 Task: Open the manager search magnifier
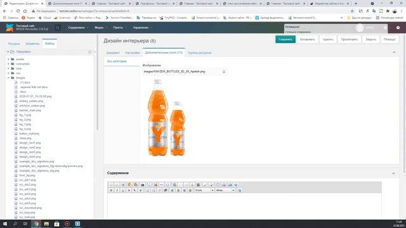point(58,28)
